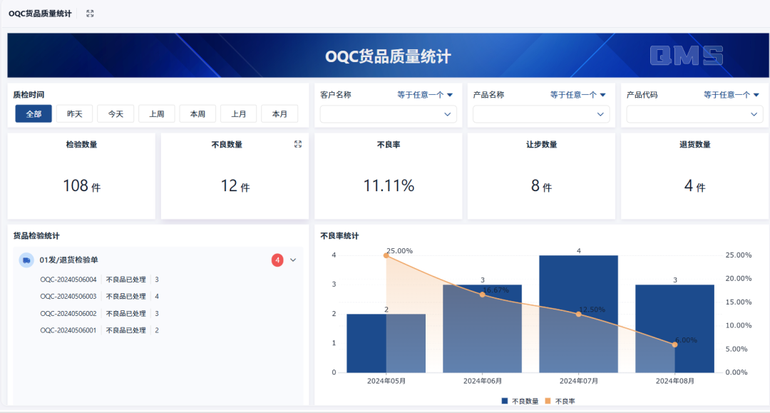Screen dimensions: 770x413
Task: Click the 25.00% data point on line
Action: click(386, 255)
